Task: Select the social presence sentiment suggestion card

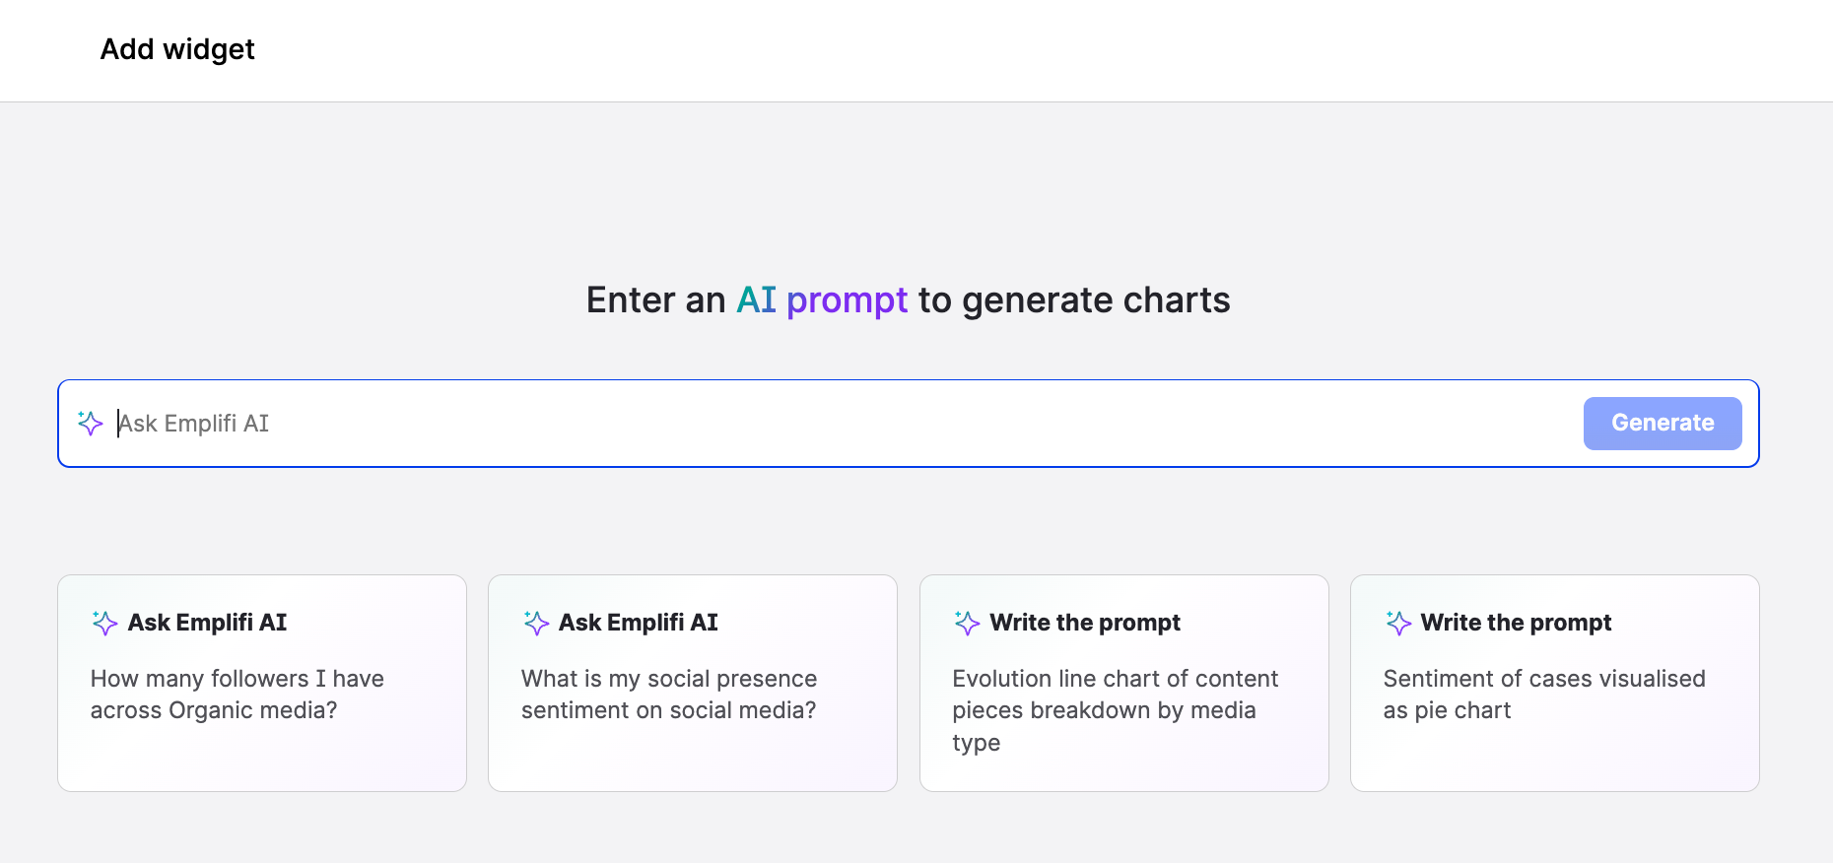Action: [x=692, y=683]
